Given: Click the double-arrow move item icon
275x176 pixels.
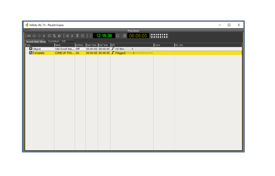Looking at the screenshot, I should pos(77,36).
